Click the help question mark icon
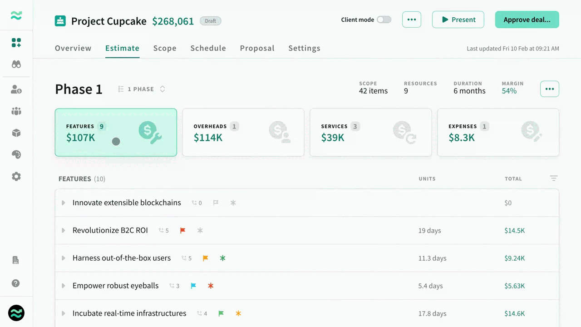 click(x=16, y=283)
